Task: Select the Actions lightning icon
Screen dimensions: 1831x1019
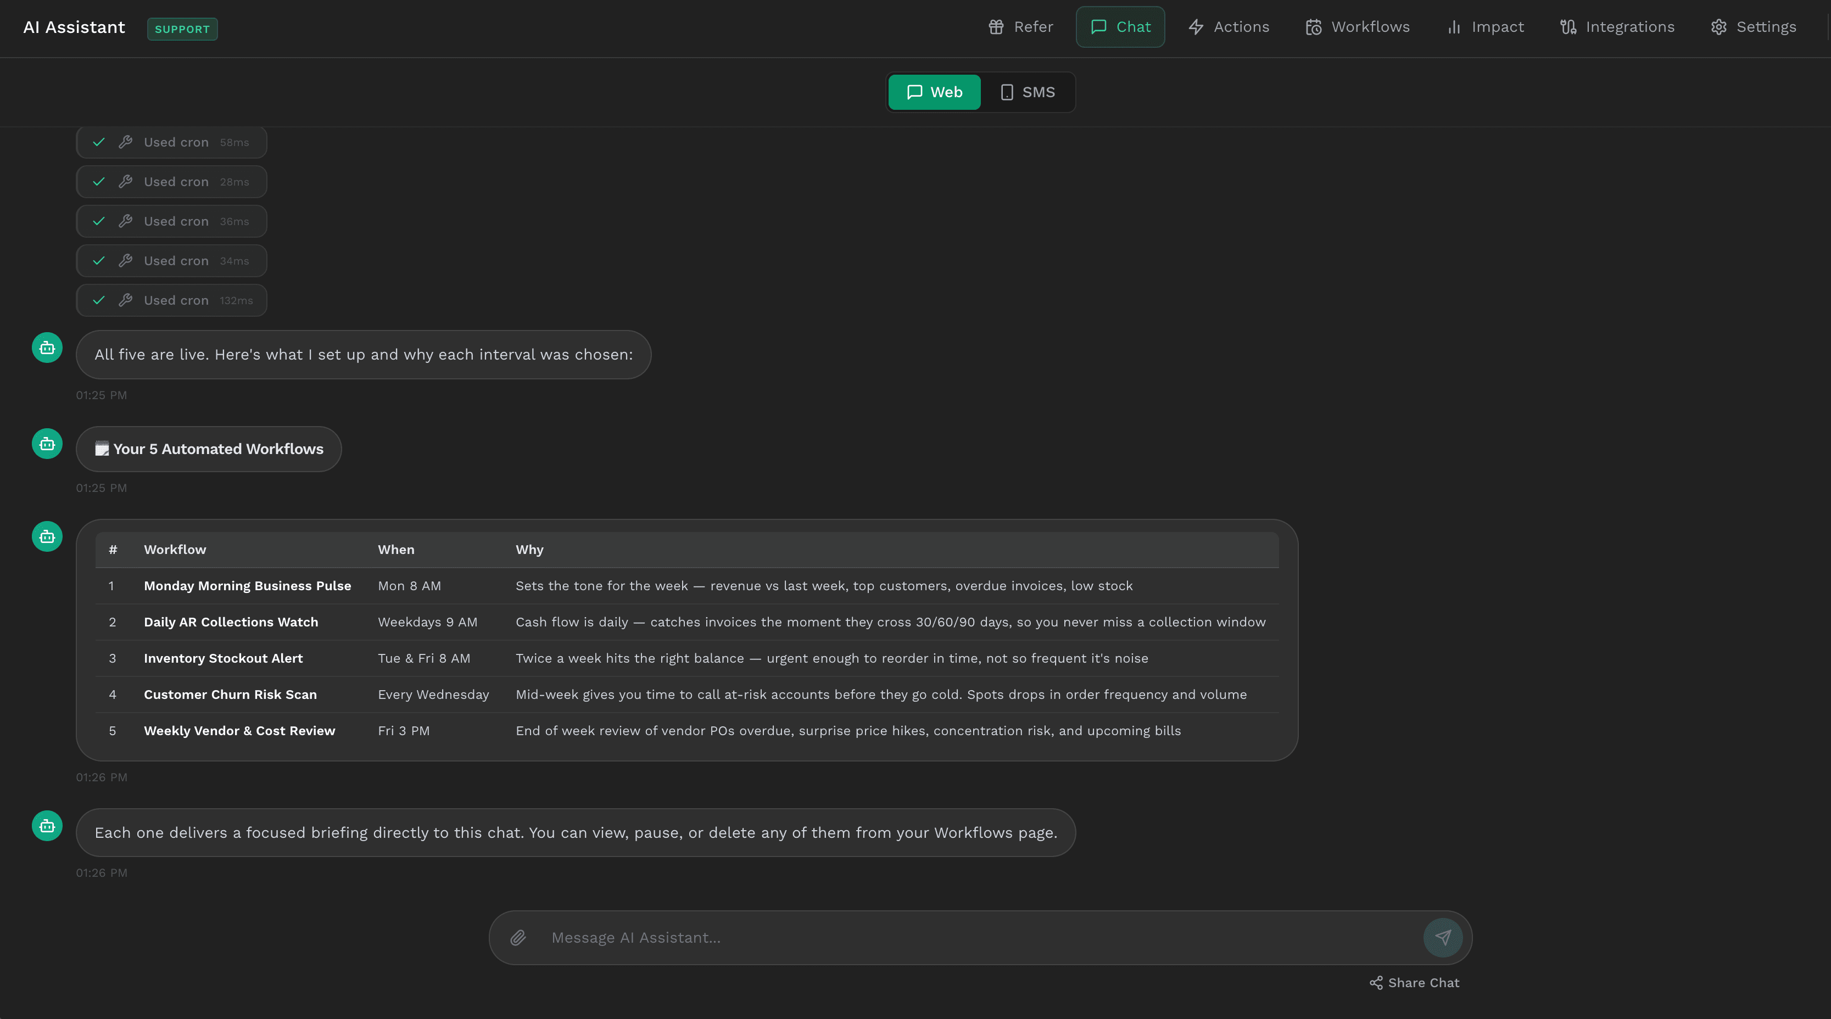Action: (x=1196, y=26)
